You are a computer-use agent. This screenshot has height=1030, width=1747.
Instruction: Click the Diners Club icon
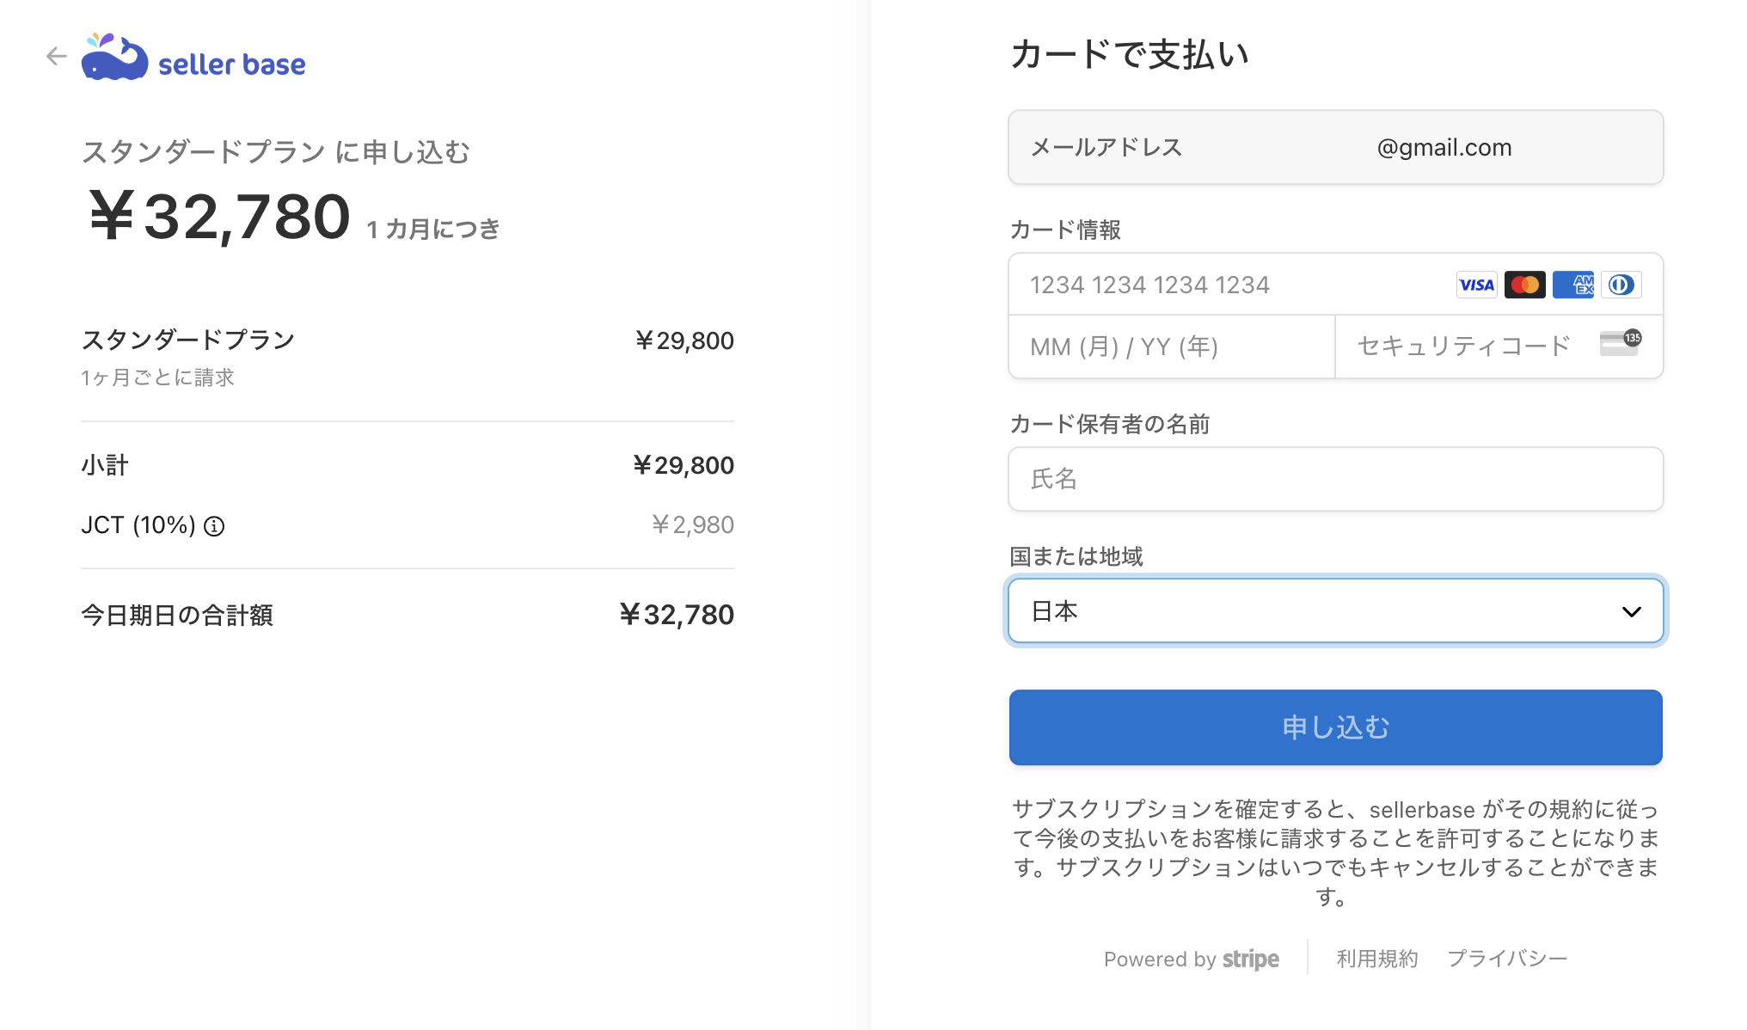click(x=1621, y=285)
